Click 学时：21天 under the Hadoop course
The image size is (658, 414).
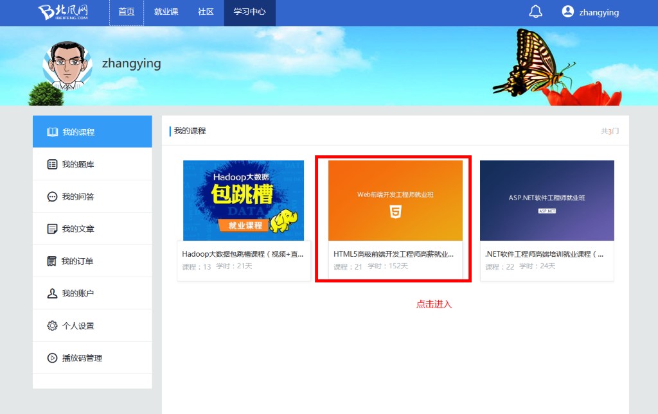pyautogui.click(x=234, y=266)
